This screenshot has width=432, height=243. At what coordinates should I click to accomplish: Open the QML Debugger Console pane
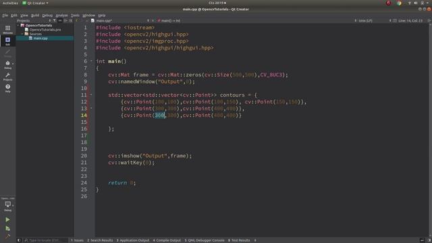[x=205, y=240]
